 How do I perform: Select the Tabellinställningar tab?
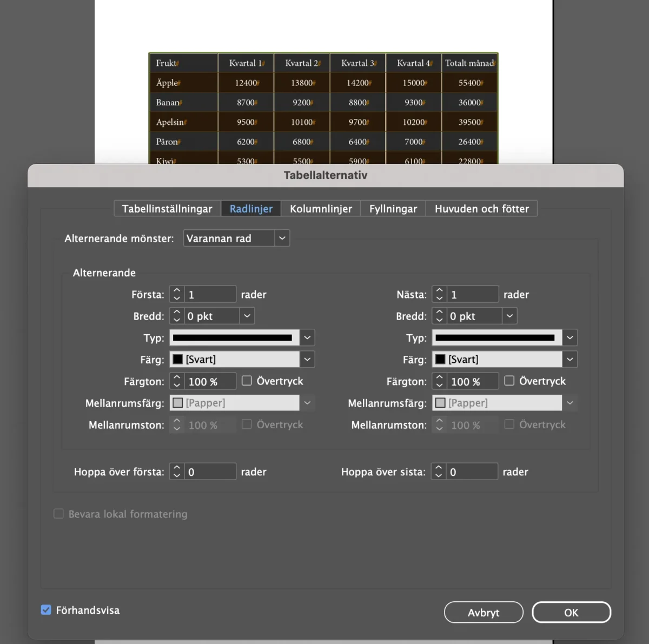[x=167, y=209]
